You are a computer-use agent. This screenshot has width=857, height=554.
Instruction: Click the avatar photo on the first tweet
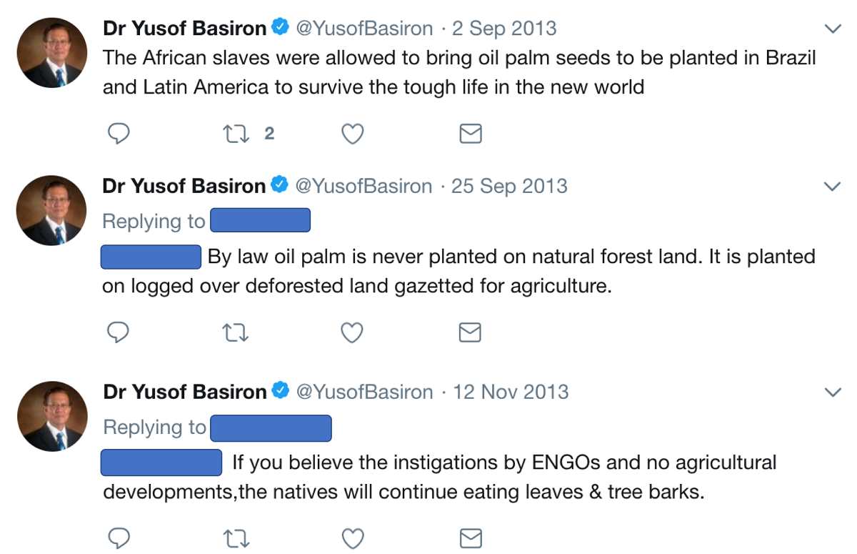coord(52,53)
